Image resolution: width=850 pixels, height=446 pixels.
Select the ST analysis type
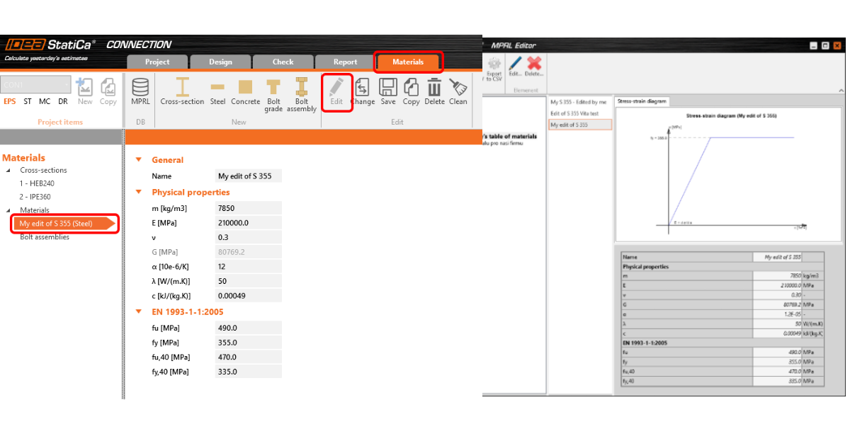coord(28,102)
